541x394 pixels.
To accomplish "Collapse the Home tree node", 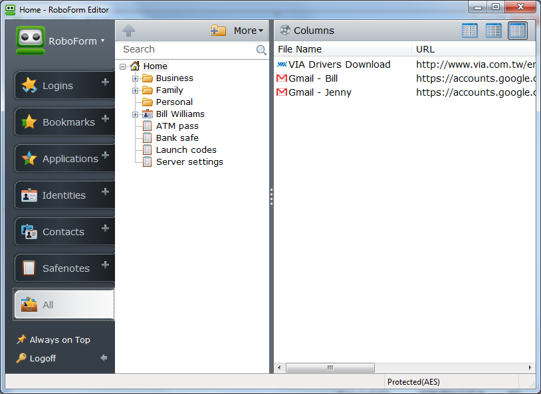I will pyautogui.click(x=122, y=66).
